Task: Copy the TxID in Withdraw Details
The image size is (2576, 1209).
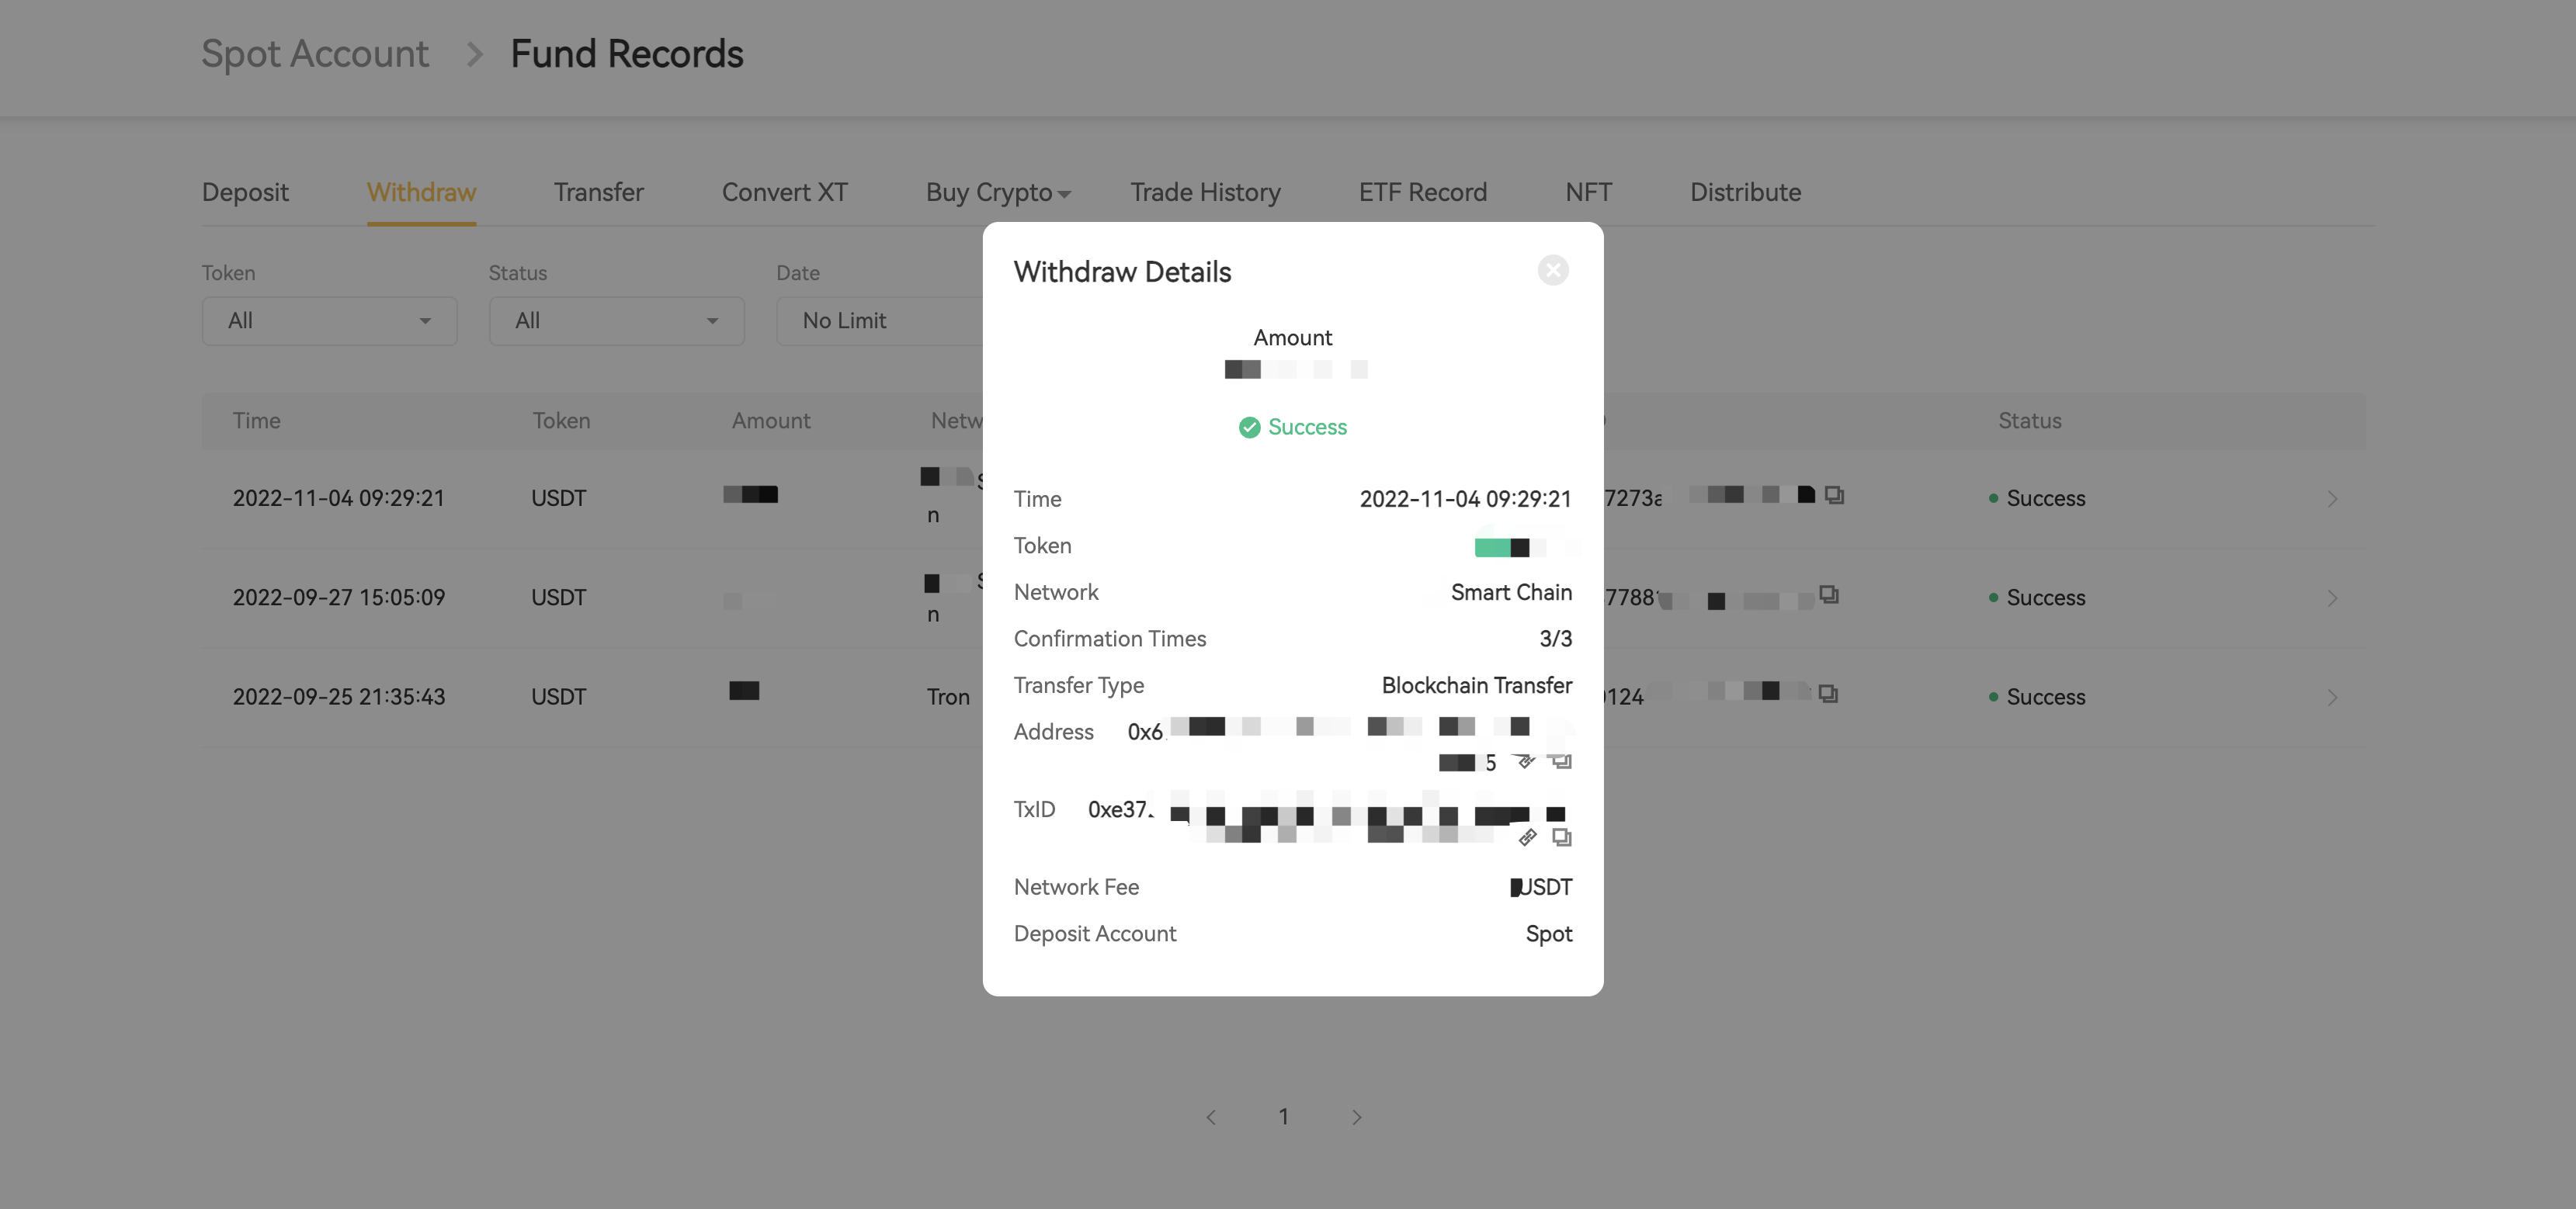Action: click(1561, 837)
